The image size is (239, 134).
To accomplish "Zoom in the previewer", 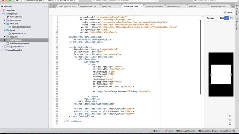I will tap(230, 116).
